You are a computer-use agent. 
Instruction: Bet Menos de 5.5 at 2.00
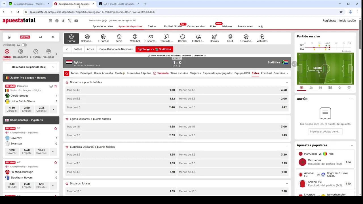point(233,99)
